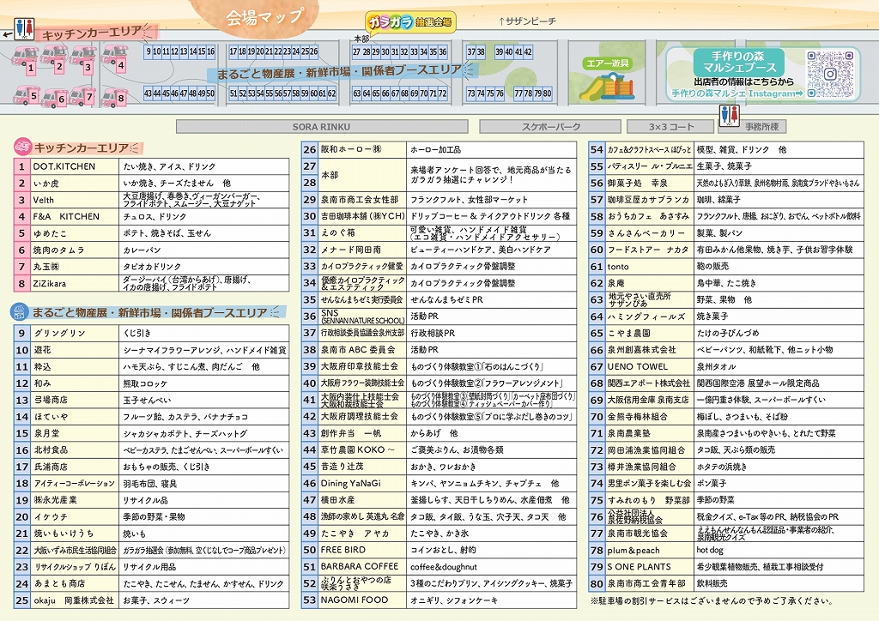Viewport: 879px width, 621px height.
Task: Select the ZiZikara vendor name
Action: coord(49,283)
